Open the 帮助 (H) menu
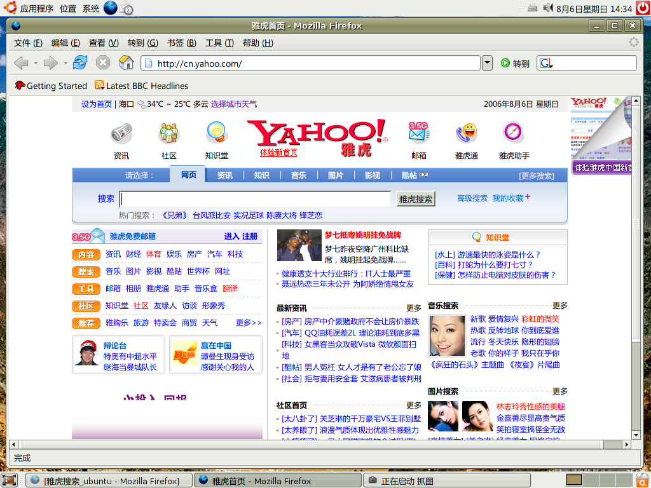The image size is (651, 488). coord(258,43)
